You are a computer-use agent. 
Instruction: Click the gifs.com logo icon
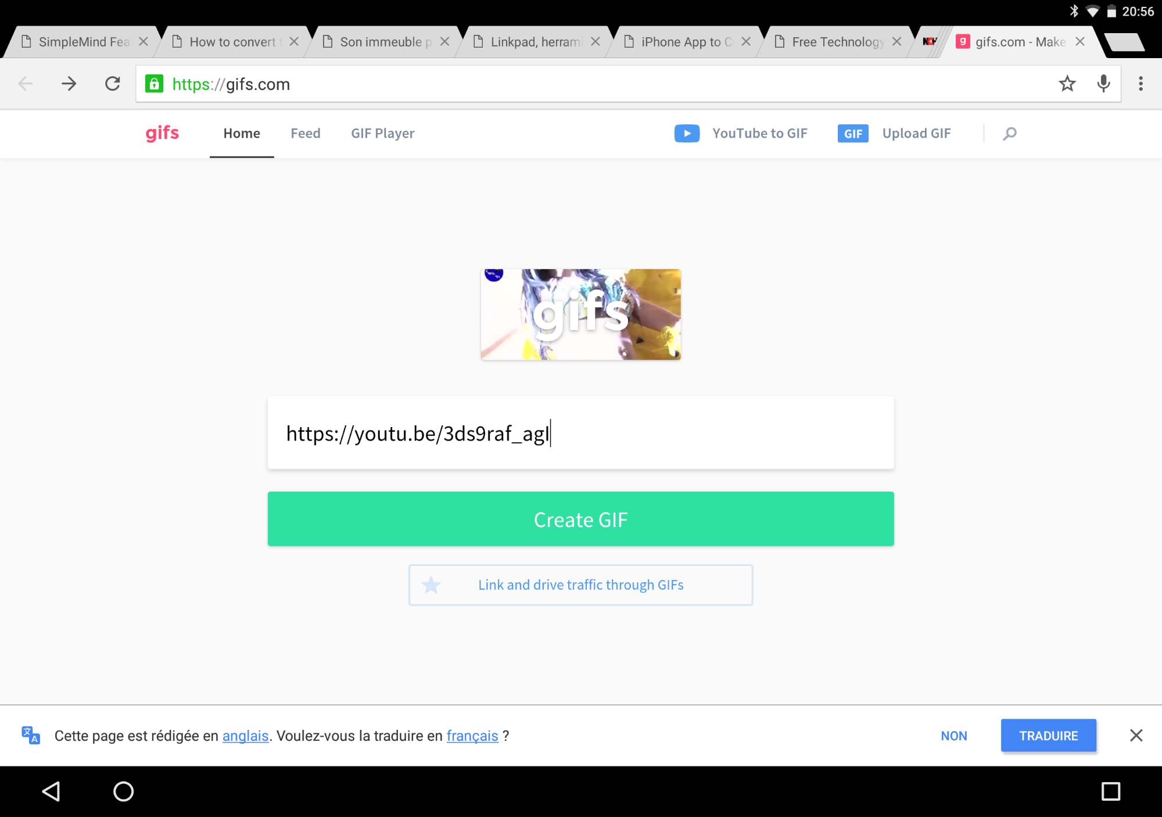click(162, 132)
